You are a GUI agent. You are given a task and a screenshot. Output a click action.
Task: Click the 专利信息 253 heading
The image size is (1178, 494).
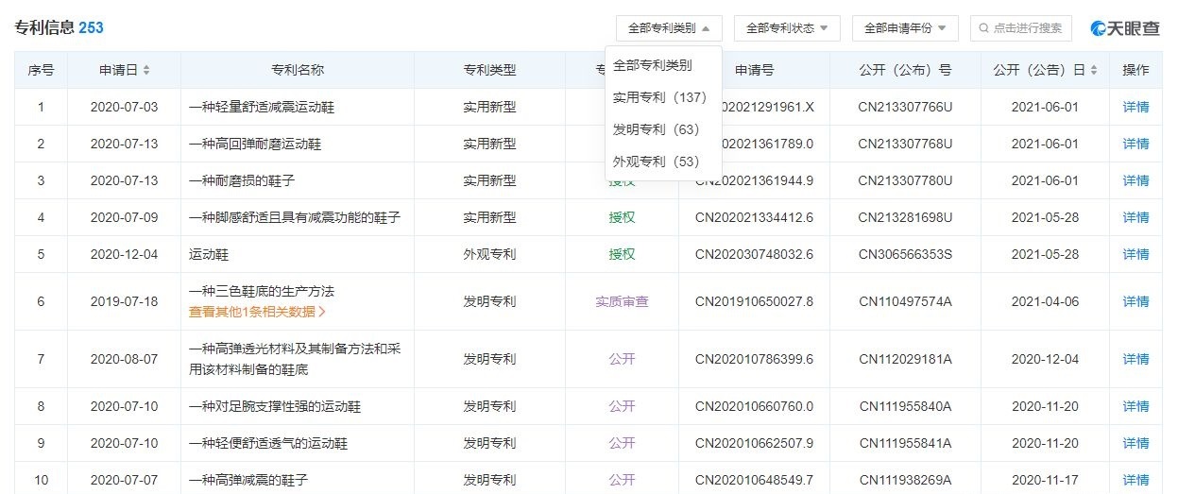(59, 28)
